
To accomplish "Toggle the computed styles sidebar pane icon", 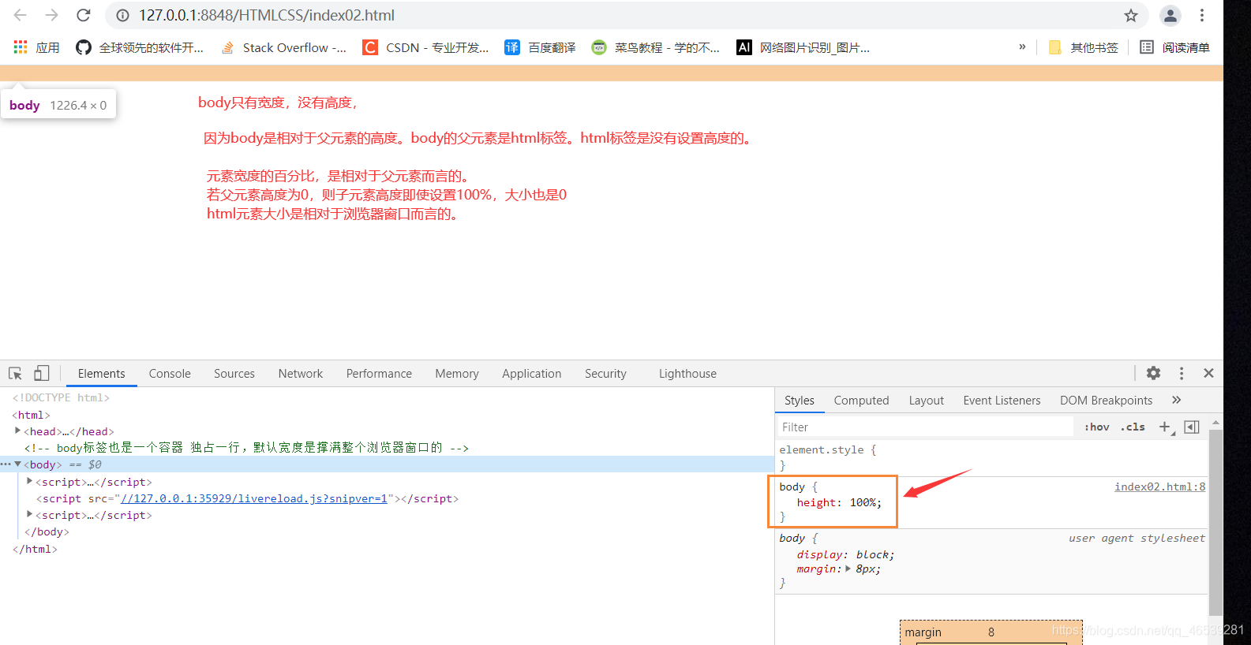I will point(1192,427).
